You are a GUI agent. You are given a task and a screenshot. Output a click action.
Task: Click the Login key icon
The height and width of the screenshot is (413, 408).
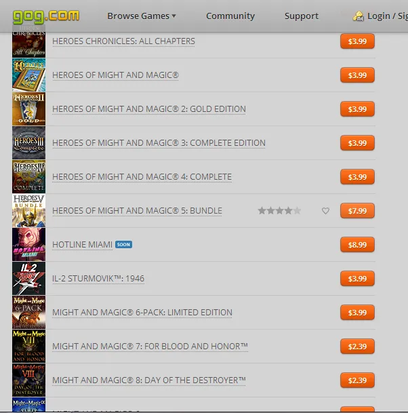(x=359, y=16)
